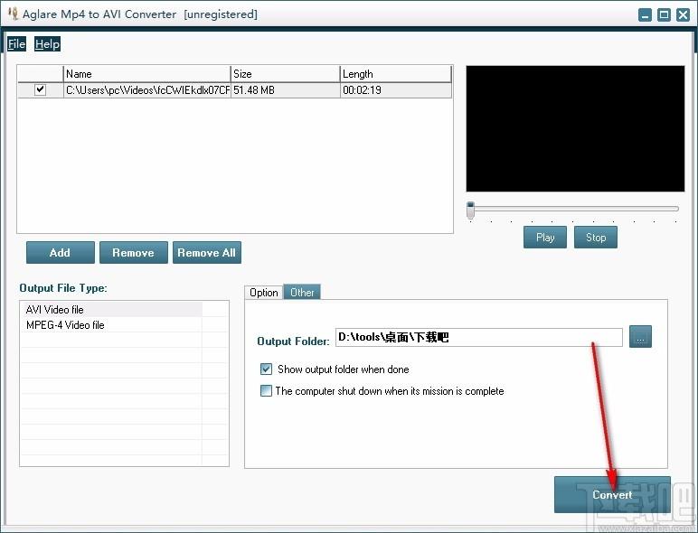The width and height of the screenshot is (698, 533).
Task: Click the Name column header
Action: 146,74
